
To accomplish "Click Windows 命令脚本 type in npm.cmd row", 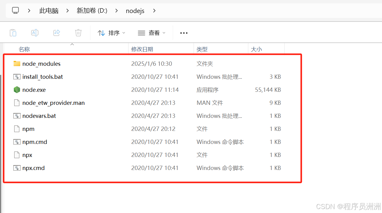I will (x=220, y=142).
